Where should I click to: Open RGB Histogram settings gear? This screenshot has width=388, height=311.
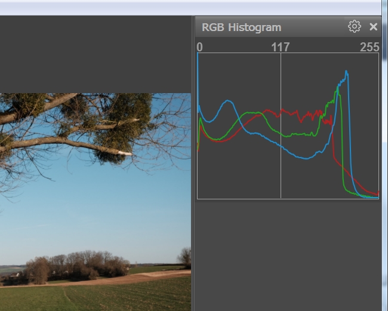355,26
